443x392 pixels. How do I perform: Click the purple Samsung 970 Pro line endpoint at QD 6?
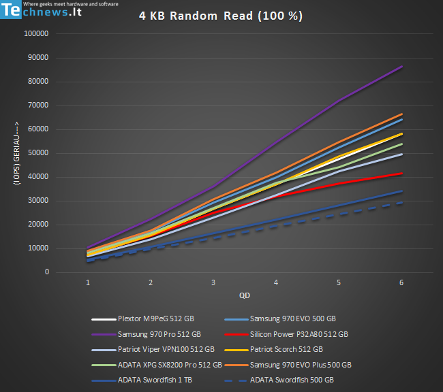401,67
